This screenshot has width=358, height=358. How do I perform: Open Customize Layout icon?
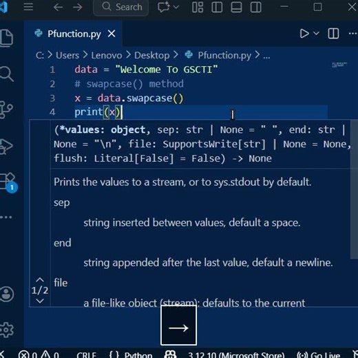(x=198, y=7)
